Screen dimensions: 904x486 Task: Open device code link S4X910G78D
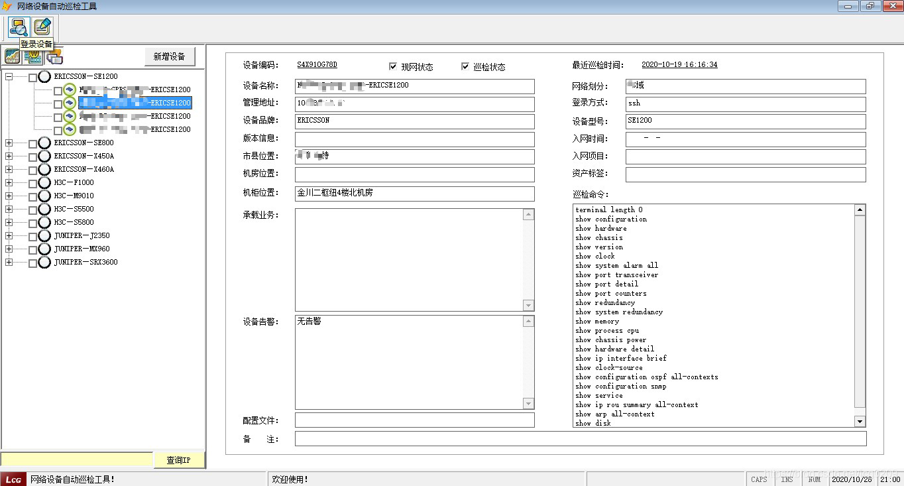click(x=317, y=64)
